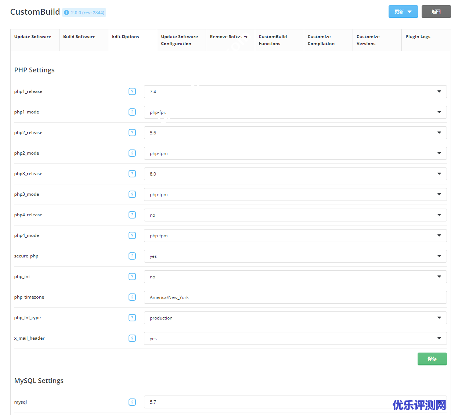Image resolution: width=451 pixels, height=415 pixels.
Task: Click version info icon near 2.0.0
Action: point(66,12)
